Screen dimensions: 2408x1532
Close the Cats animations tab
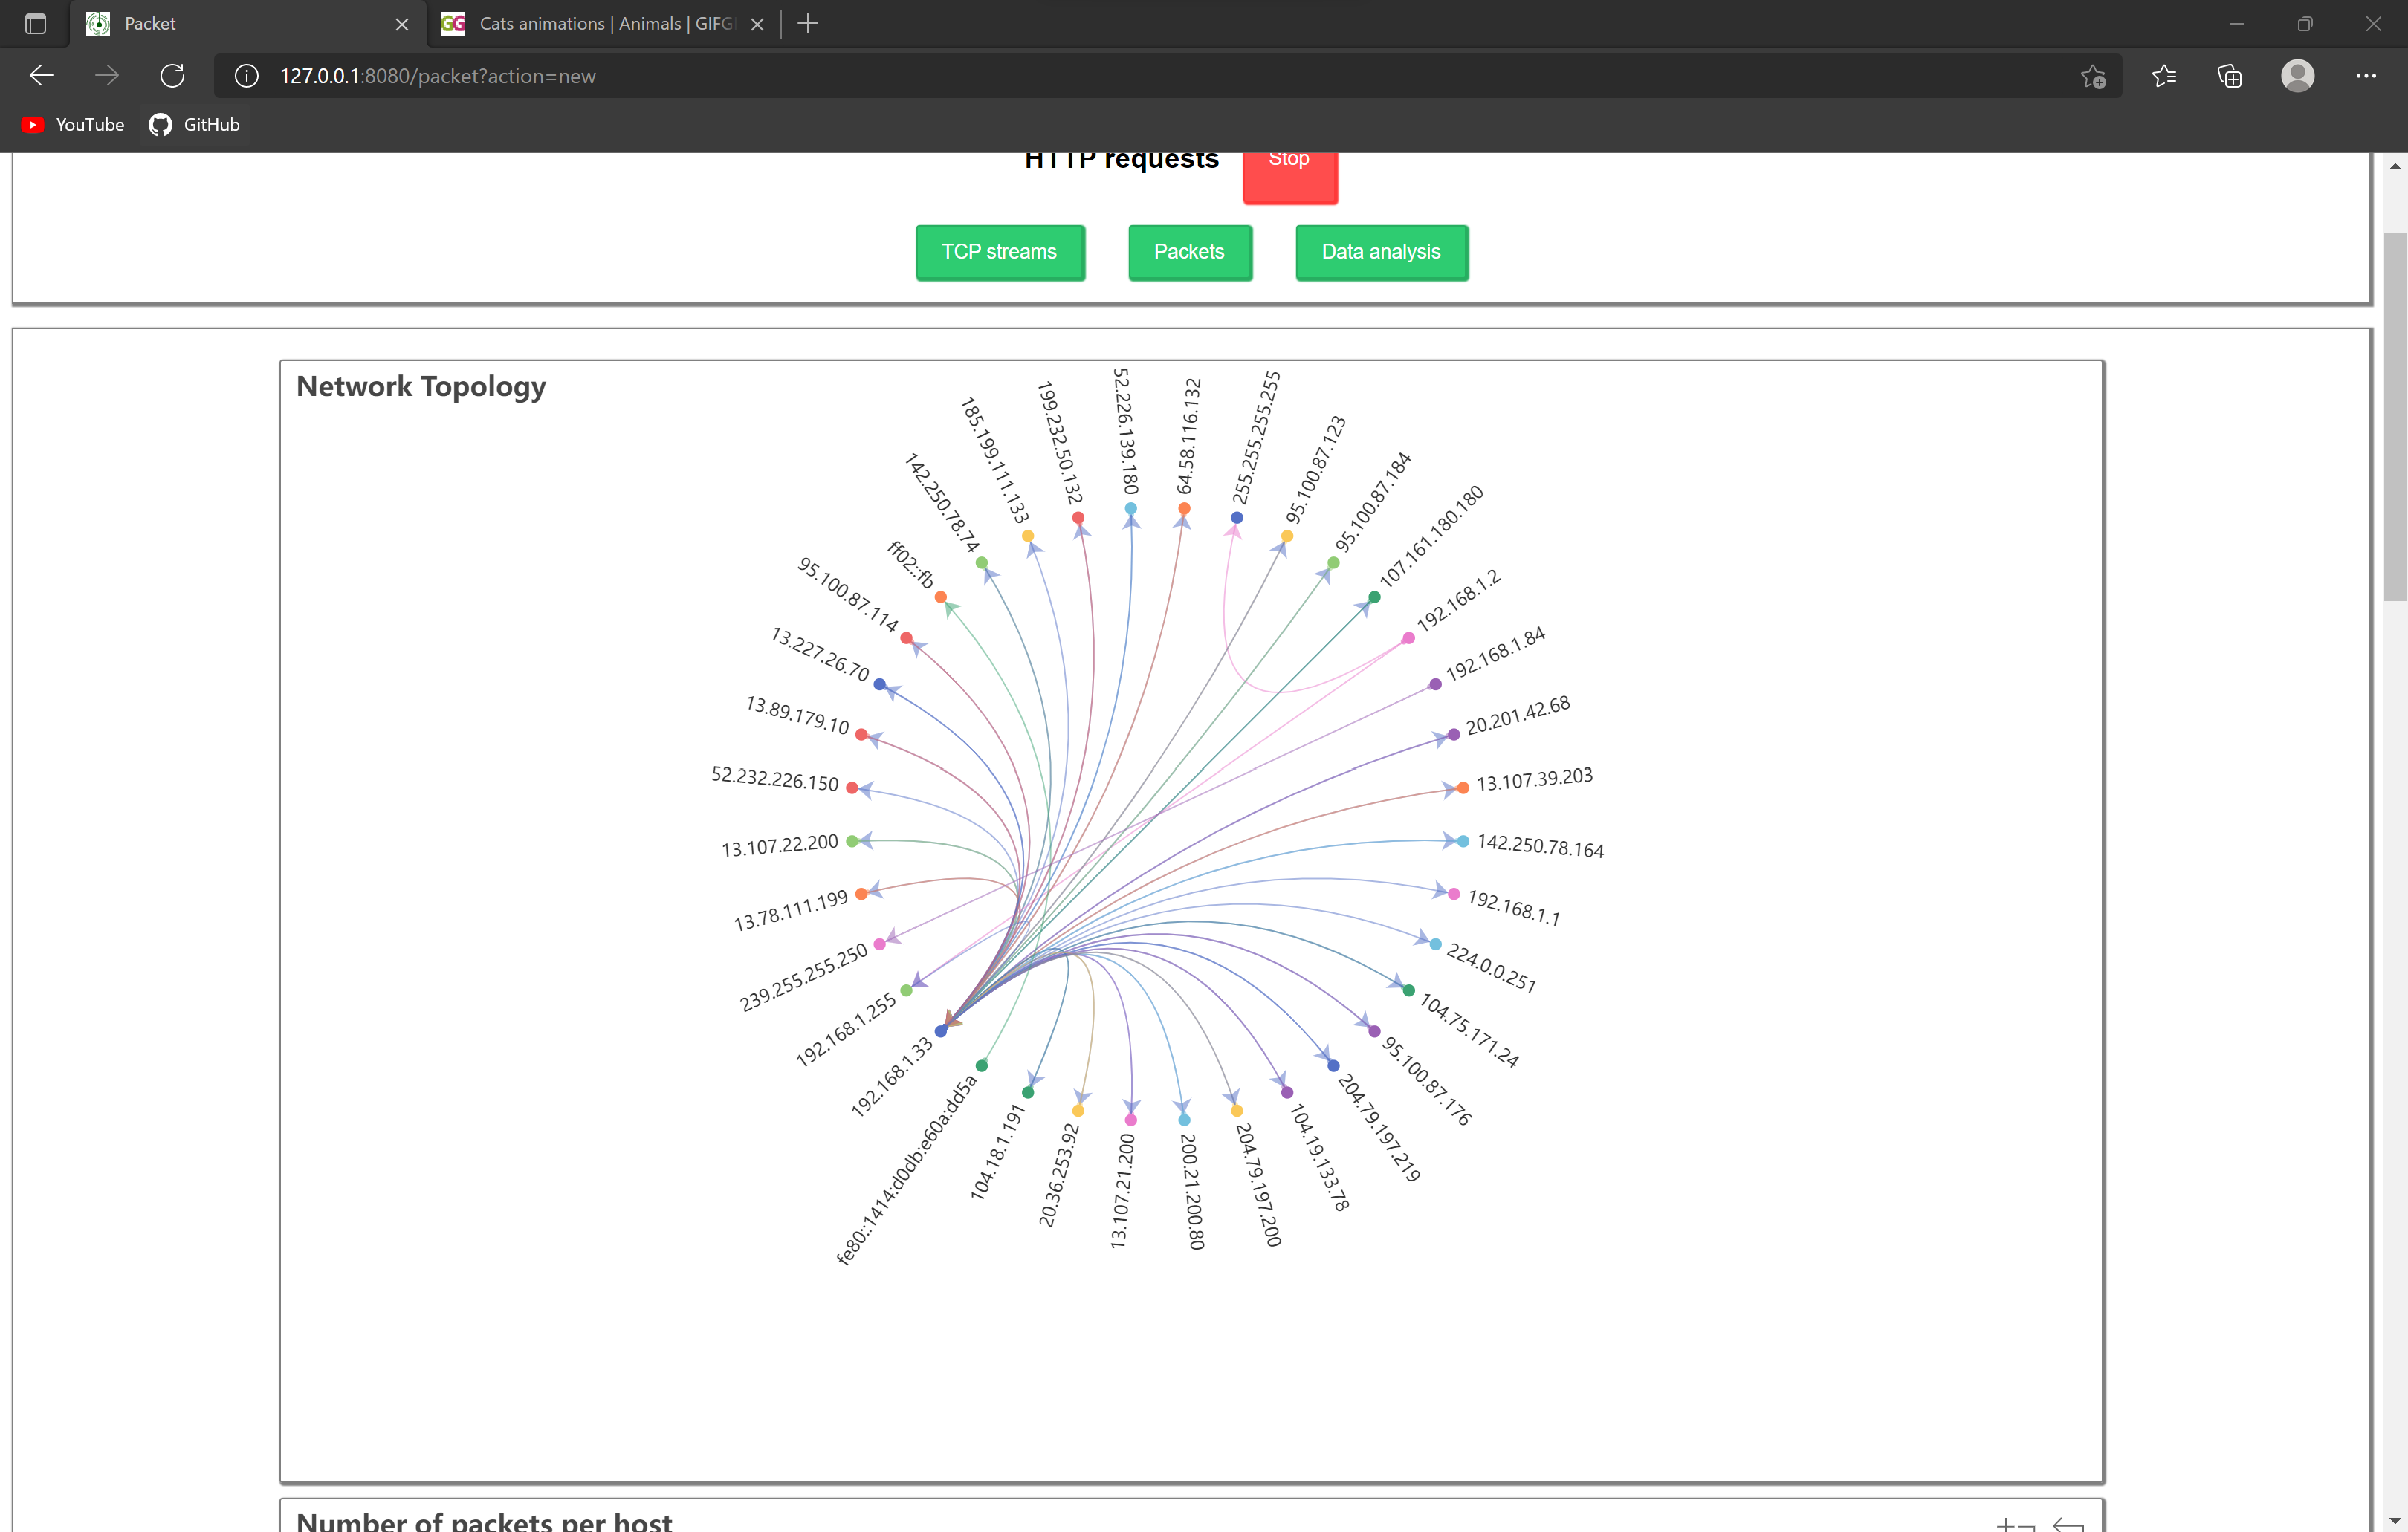click(x=757, y=24)
